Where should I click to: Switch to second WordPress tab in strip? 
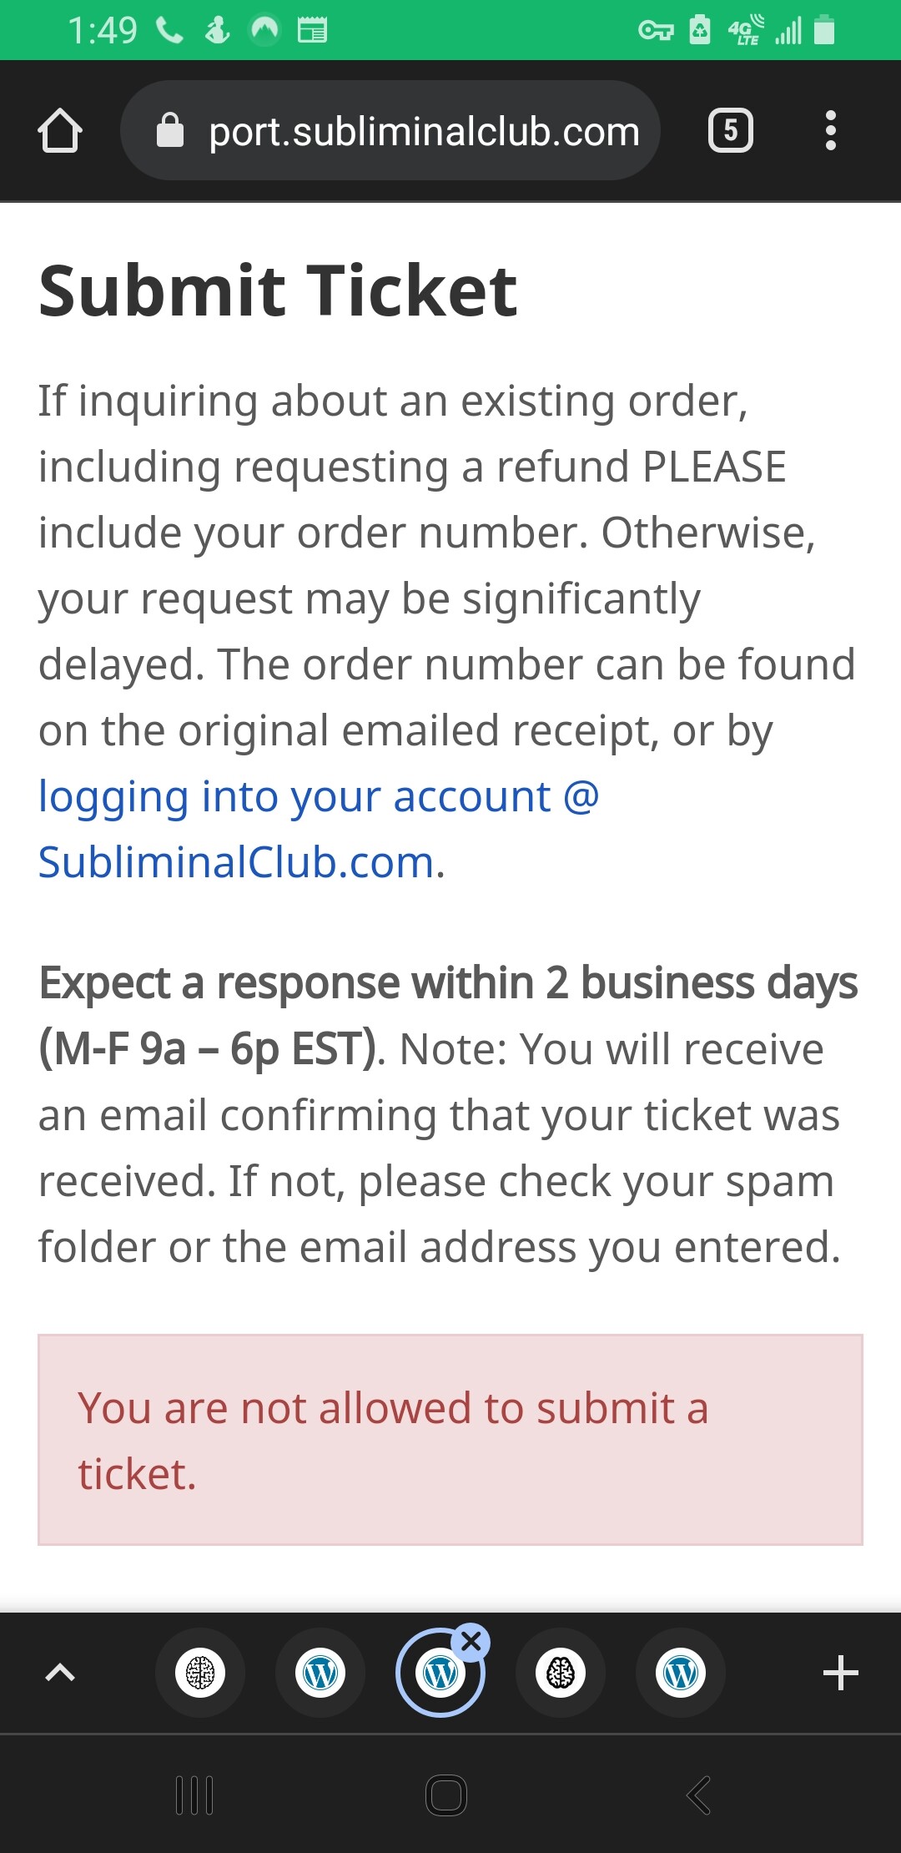point(320,1673)
